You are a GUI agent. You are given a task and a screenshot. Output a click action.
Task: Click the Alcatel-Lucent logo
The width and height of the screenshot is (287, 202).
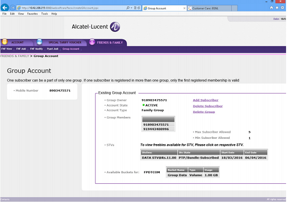click(x=96, y=27)
